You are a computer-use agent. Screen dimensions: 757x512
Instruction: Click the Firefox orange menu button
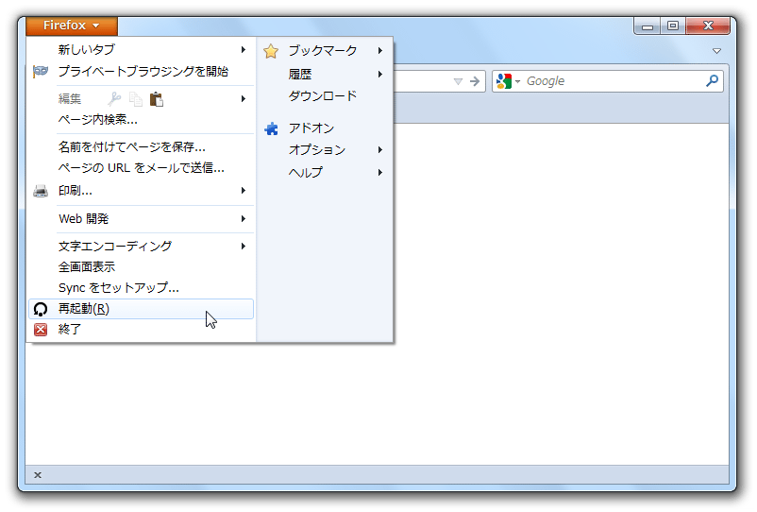coord(72,26)
